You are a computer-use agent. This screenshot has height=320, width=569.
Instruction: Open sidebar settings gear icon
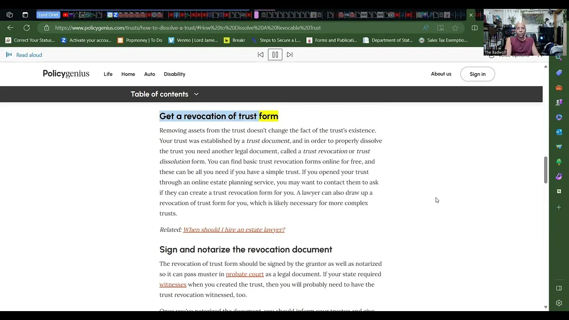(x=559, y=303)
